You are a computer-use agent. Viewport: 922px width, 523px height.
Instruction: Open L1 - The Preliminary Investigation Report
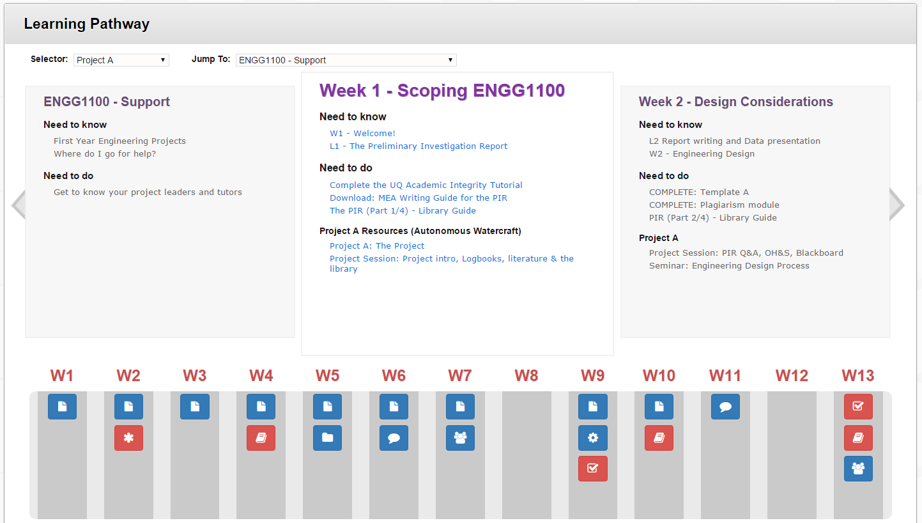click(x=419, y=146)
